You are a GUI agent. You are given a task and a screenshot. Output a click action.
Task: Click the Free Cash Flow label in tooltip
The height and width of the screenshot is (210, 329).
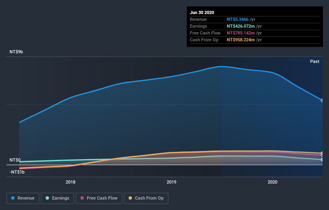pyautogui.click(x=205, y=33)
